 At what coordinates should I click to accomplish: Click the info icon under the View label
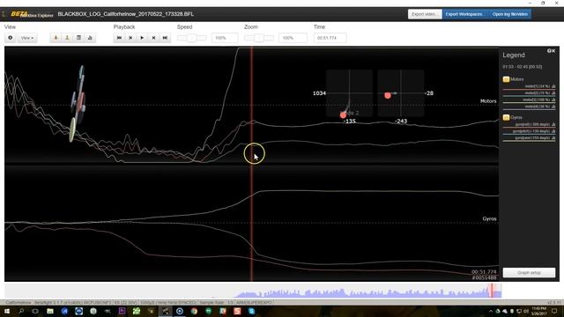click(10, 38)
